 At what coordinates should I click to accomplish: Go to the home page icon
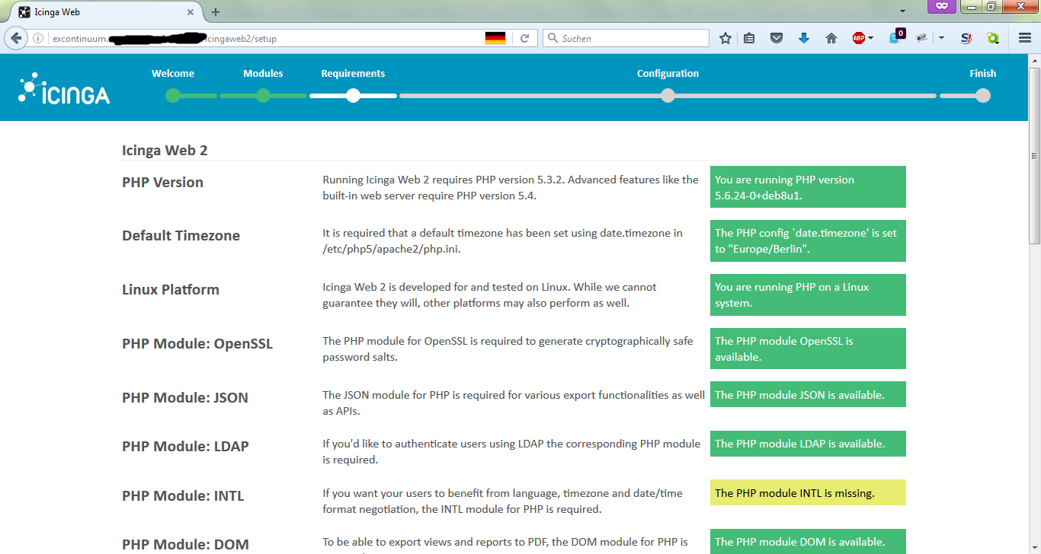[831, 38]
